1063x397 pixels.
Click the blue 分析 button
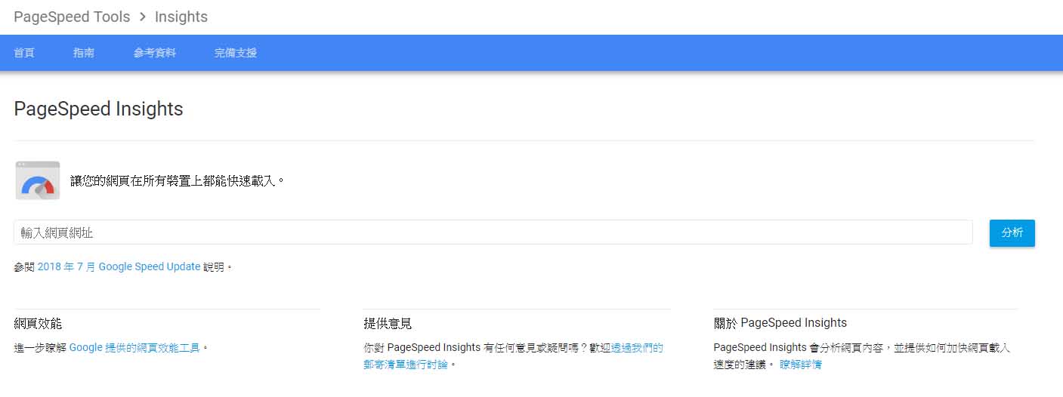(1012, 233)
